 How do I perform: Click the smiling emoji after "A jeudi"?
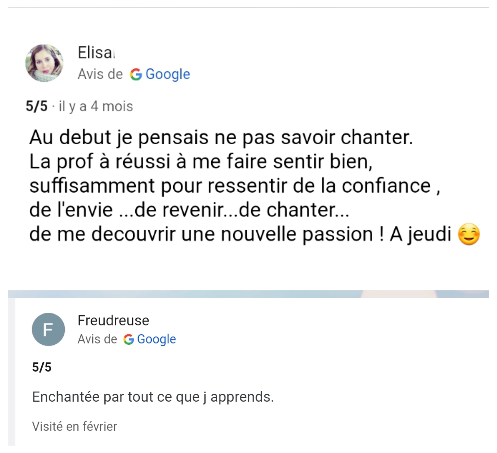click(469, 234)
